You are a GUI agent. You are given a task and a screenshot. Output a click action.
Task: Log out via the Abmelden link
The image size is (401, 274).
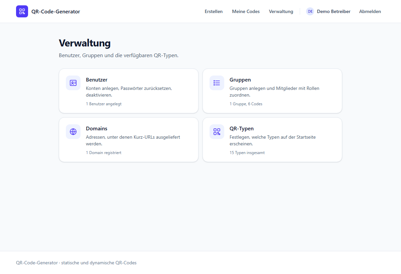[370, 11]
